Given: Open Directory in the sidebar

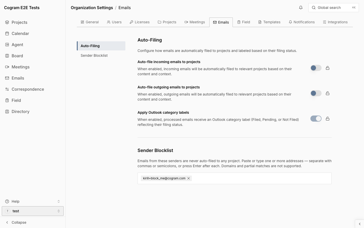Looking at the screenshot, I should pyautogui.click(x=33, y=111).
